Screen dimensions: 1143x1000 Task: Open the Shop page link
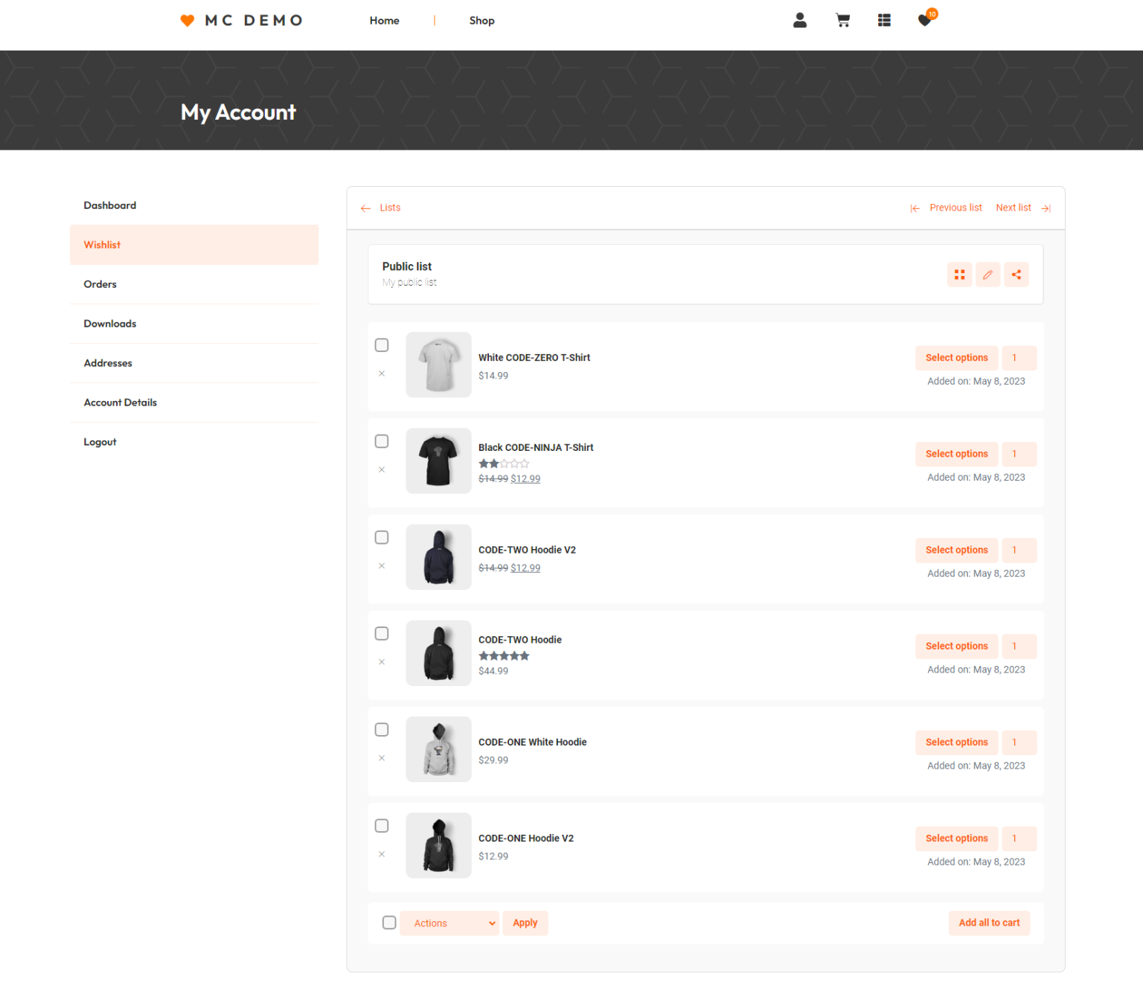tap(481, 21)
